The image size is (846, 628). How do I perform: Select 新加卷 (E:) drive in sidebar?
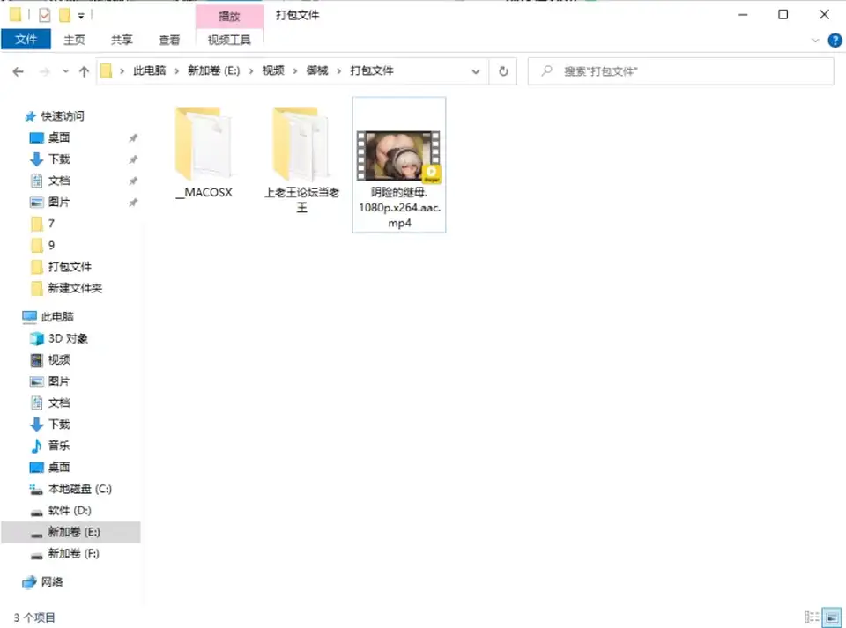pos(70,532)
